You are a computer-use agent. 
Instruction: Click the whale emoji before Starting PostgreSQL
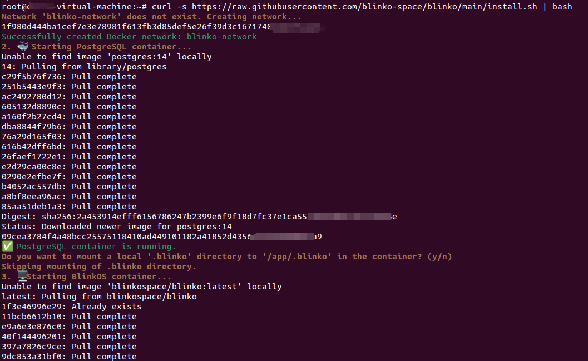pos(22,47)
